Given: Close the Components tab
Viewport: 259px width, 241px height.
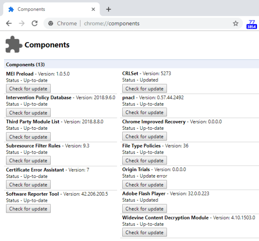Looking at the screenshot, I should coord(93,9).
